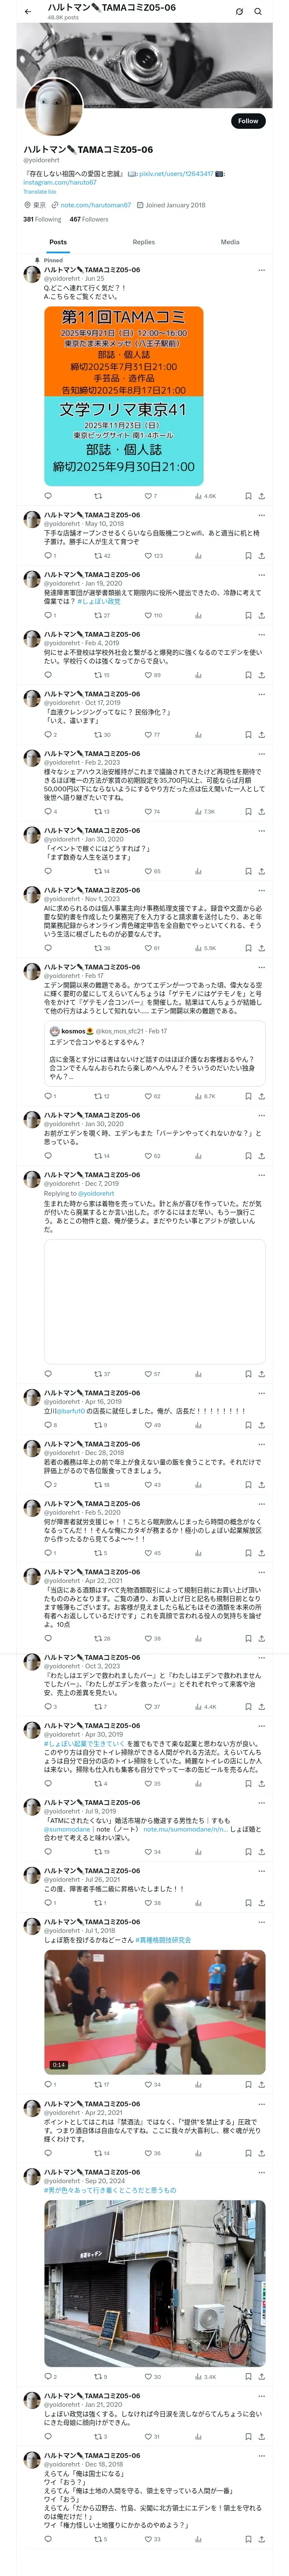Open the more menu on the pinned post
The image size is (289, 2576).
261,270
